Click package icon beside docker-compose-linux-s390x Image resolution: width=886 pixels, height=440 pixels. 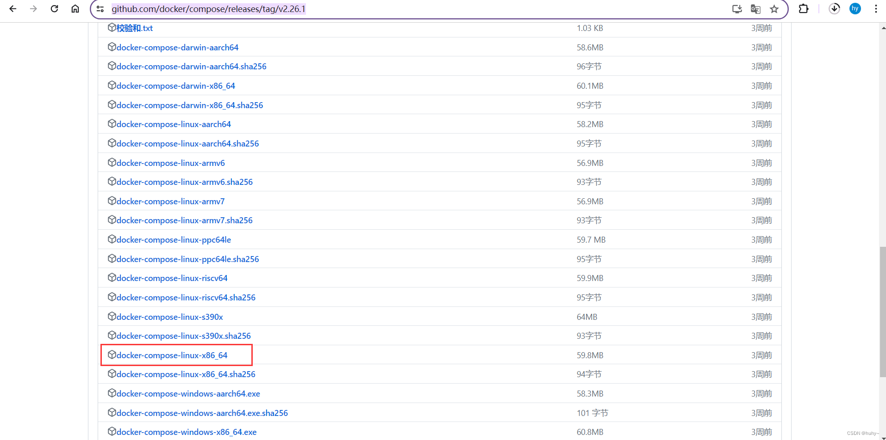112,316
